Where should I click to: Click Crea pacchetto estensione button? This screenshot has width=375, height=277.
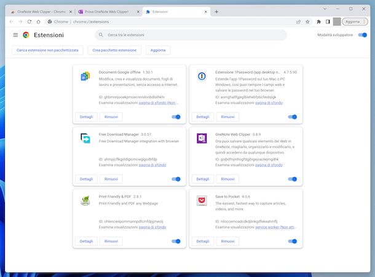pos(114,50)
